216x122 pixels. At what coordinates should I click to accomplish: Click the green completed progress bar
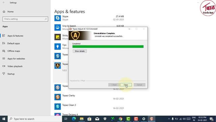(108, 46)
